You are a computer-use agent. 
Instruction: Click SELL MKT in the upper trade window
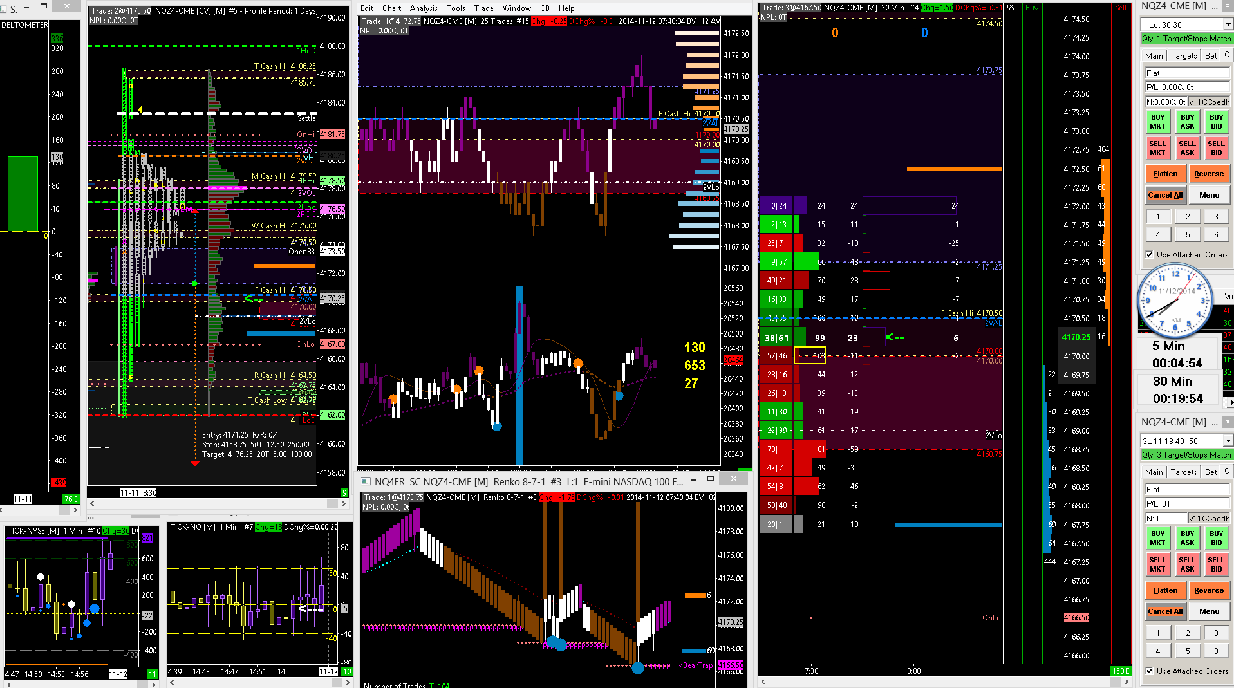1157,148
